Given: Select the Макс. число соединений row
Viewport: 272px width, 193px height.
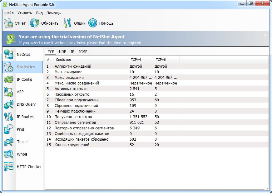Looking at the screenshot, I should (157, 83).
